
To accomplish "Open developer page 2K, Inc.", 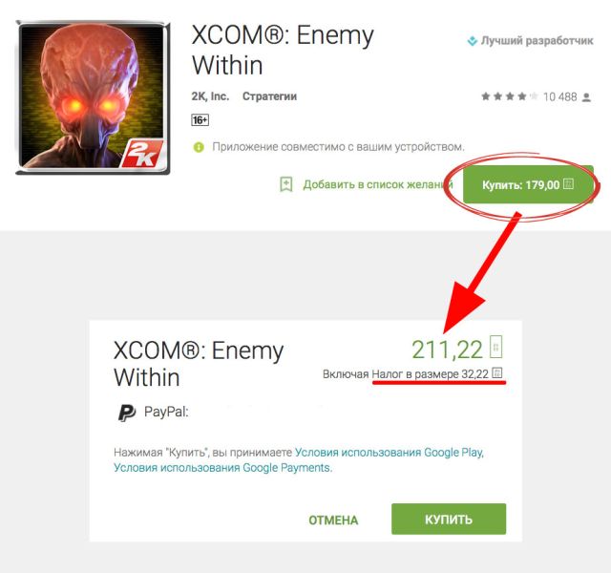I will click(210, 96).
